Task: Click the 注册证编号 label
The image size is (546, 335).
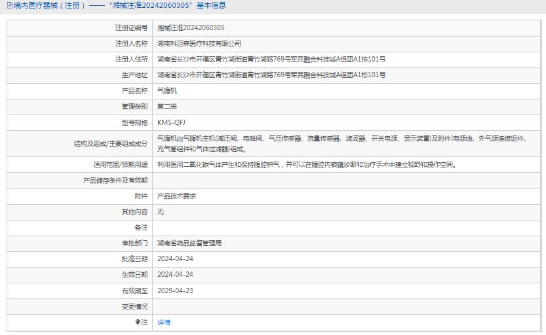Action: point(131,27)
